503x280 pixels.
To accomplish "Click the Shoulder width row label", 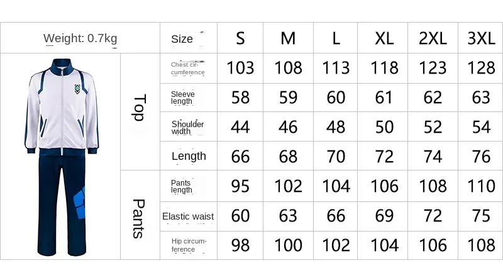I will click(187, 128).
